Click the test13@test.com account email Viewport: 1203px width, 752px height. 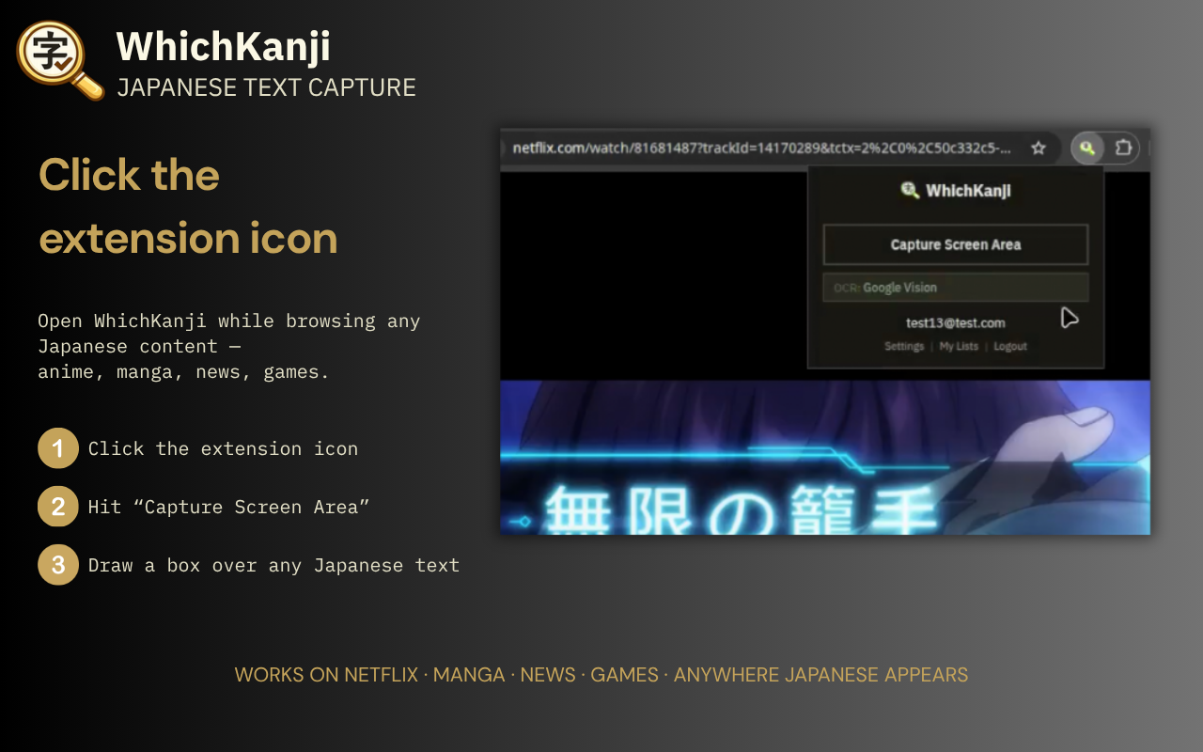(956, 322)
